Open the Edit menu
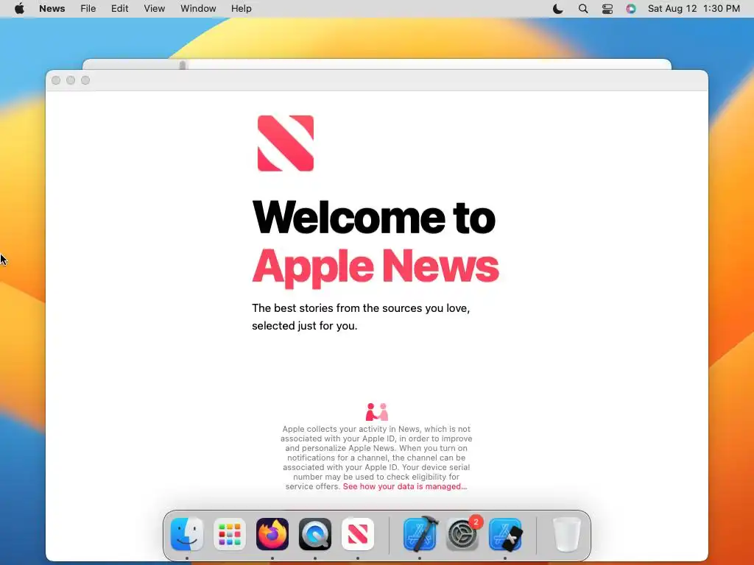Viewport: 754px width, 565px height. point(120,9)
